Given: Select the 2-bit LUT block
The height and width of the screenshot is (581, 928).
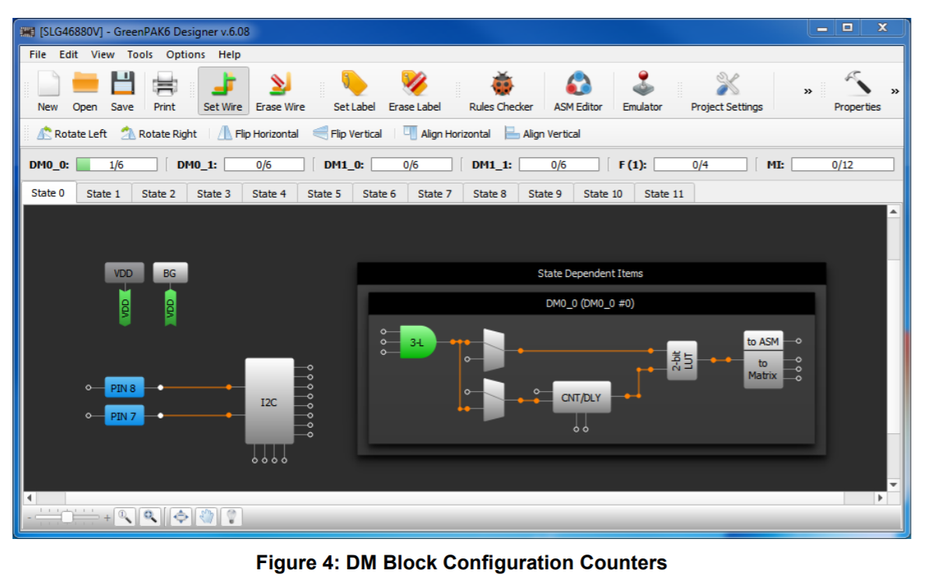Looking at the screenshot, I should [681, 360].
